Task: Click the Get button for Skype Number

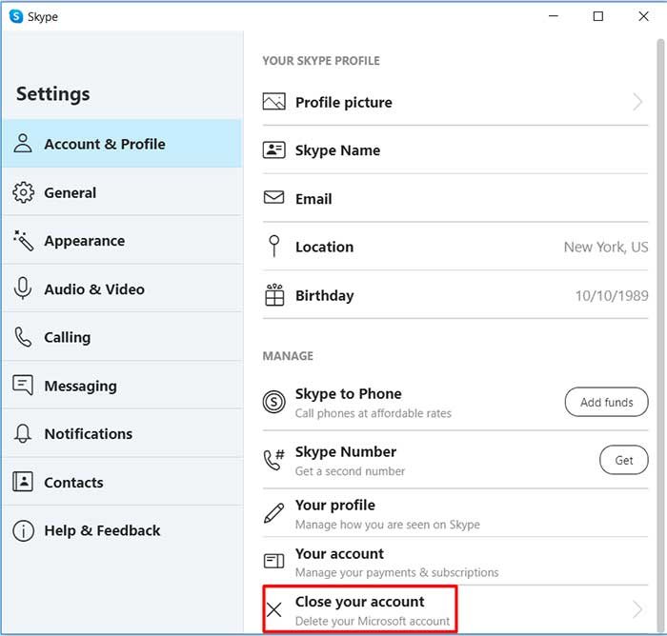Action: (623, 460)
